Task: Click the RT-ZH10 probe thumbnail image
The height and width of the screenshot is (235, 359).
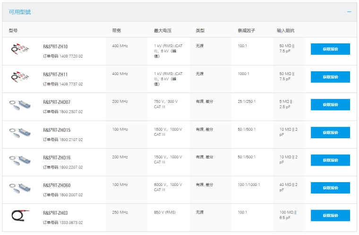Action: pos(19,50)
